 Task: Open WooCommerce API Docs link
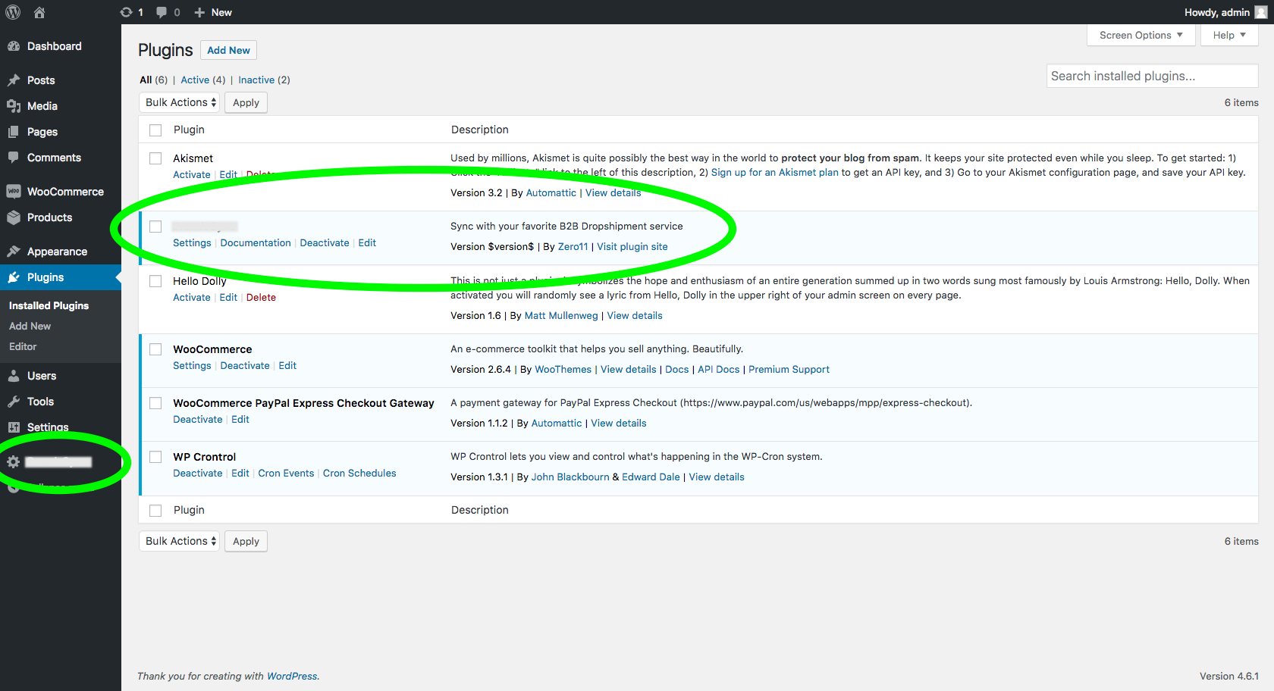tap(718, 369)
